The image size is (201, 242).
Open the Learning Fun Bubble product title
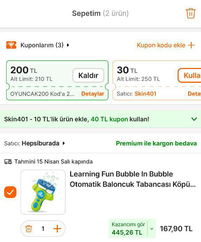point(133,179)
